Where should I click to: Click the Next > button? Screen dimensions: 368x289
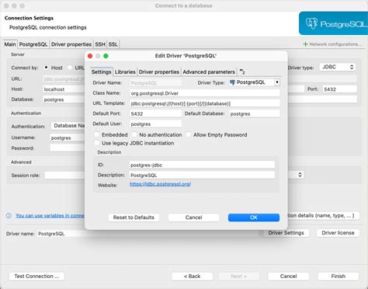238,277
